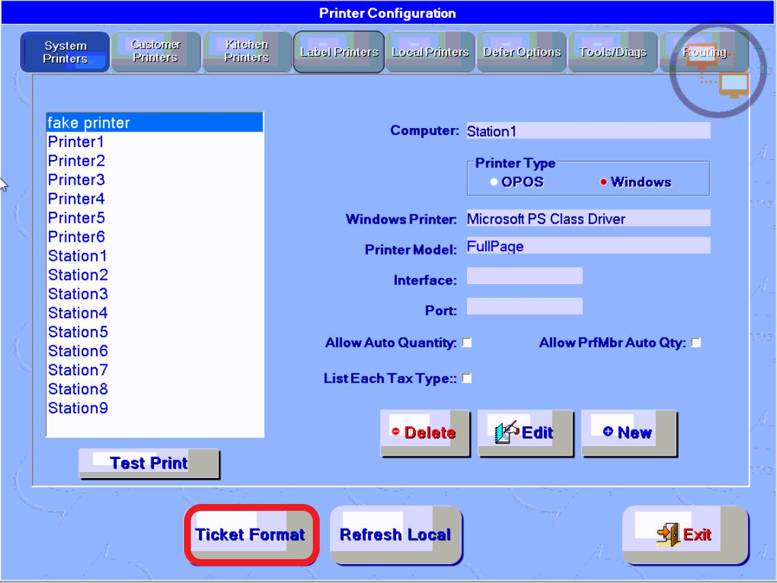This screenshot has width=777, height=583.
Task: Click the blue plus New icon
Action: [x=608, y=431]
